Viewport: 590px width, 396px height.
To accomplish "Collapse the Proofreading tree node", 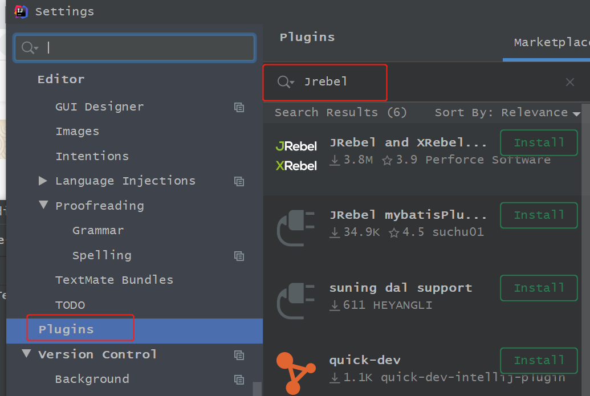I will pos(43,205).
